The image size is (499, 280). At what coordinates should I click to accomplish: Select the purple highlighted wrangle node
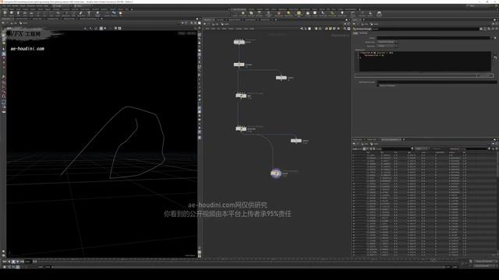click(276, 173)
